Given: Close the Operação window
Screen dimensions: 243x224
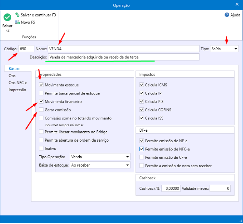Looking at the screenshot, I should (x=237, y=4).
